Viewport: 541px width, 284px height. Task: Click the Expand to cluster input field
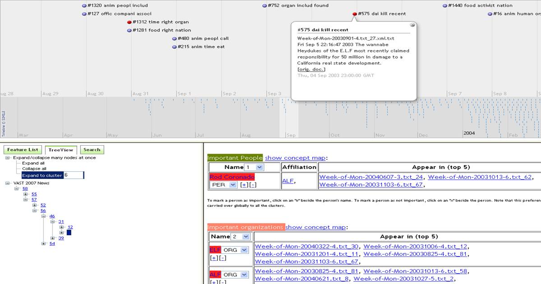coord(74,175)
